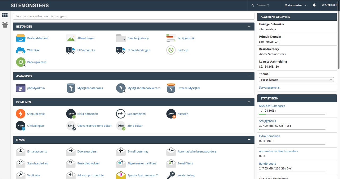Open the FTP-accounts truck icon
Image resolution: width=340 pixels, height=179 pixels.
71,50
